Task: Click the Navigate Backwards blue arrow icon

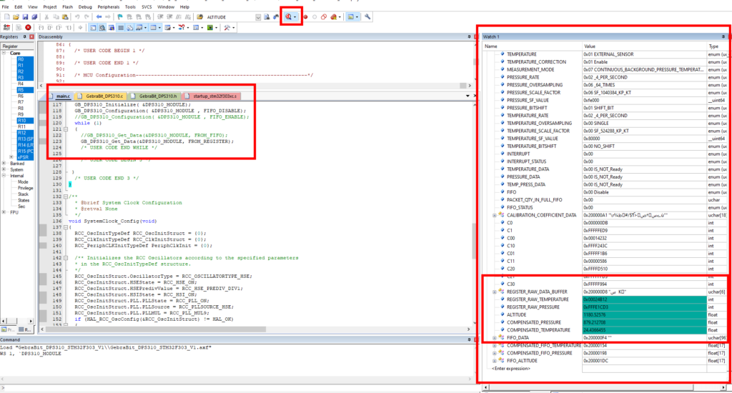Action: (x=99, y=17)
